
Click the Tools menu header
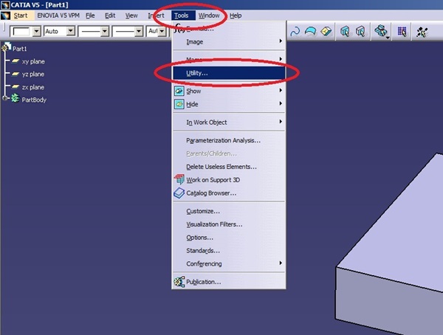tap(183, 15)
